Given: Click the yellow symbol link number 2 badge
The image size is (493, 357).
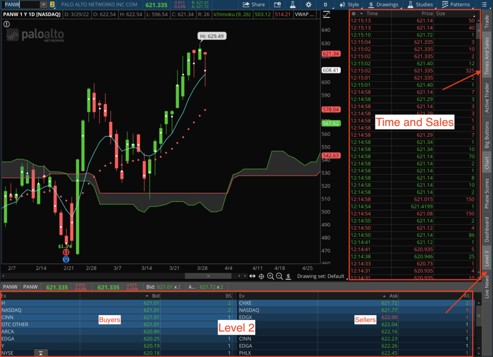Looking at the screenshot, I should click(52, 4).
